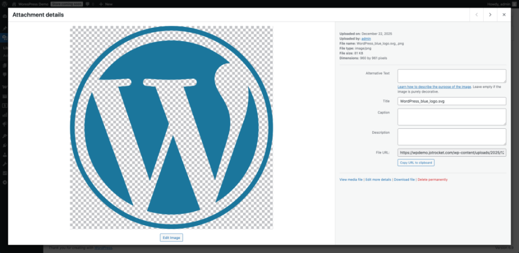The width and height of the screenshot is (519, 253).
Task: Open the Analytics bar chart icon
Action: 4,115
